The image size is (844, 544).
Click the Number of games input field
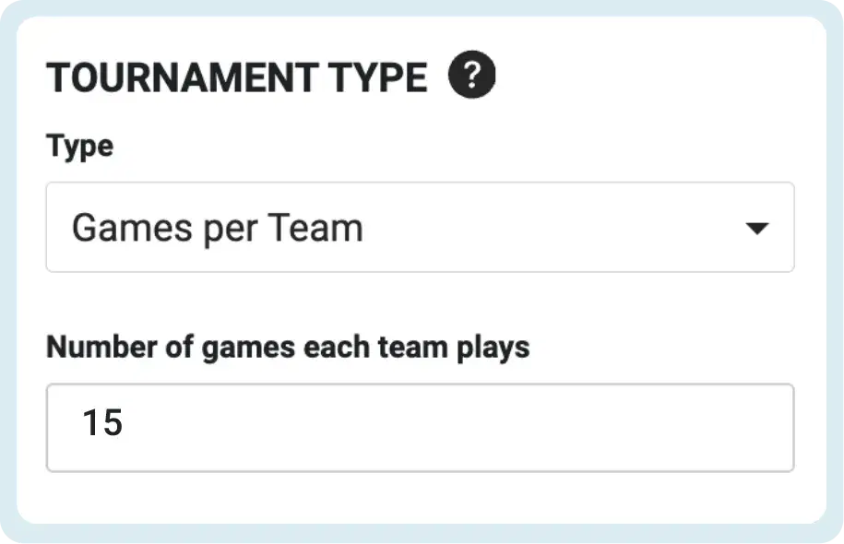click(420, 428)
